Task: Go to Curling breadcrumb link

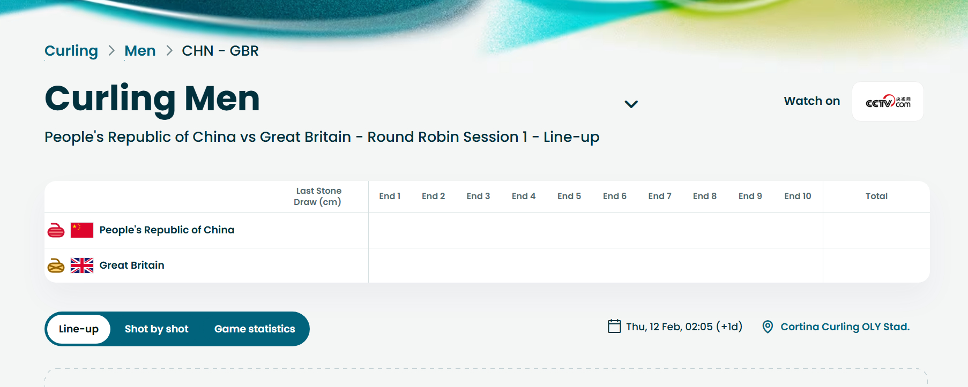Action: tap(71, 51)
